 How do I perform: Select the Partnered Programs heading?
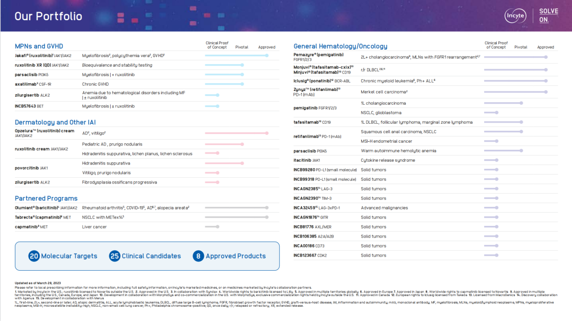tap(46, 198)
